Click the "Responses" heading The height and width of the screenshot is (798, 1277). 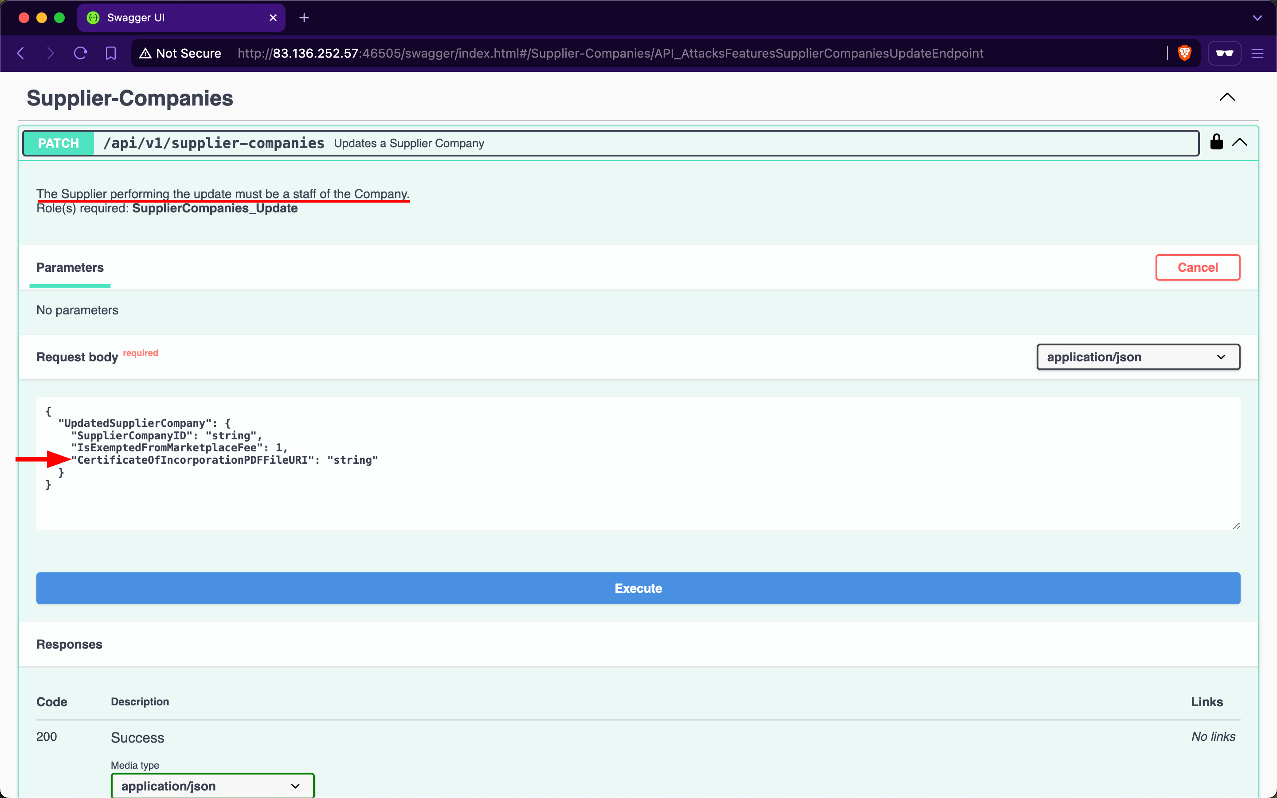69,645
